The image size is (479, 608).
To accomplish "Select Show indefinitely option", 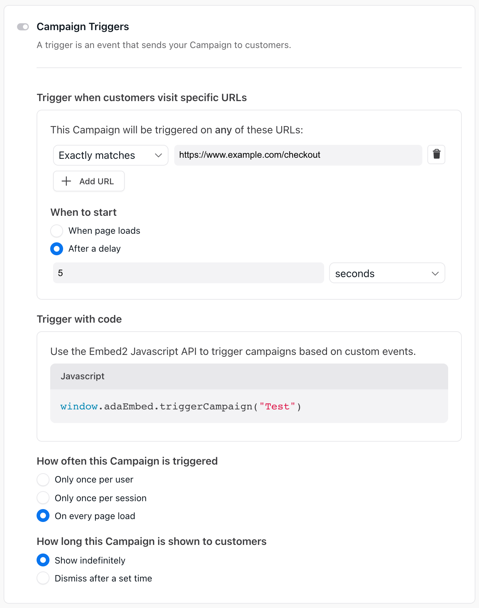I will click(43, 560).
